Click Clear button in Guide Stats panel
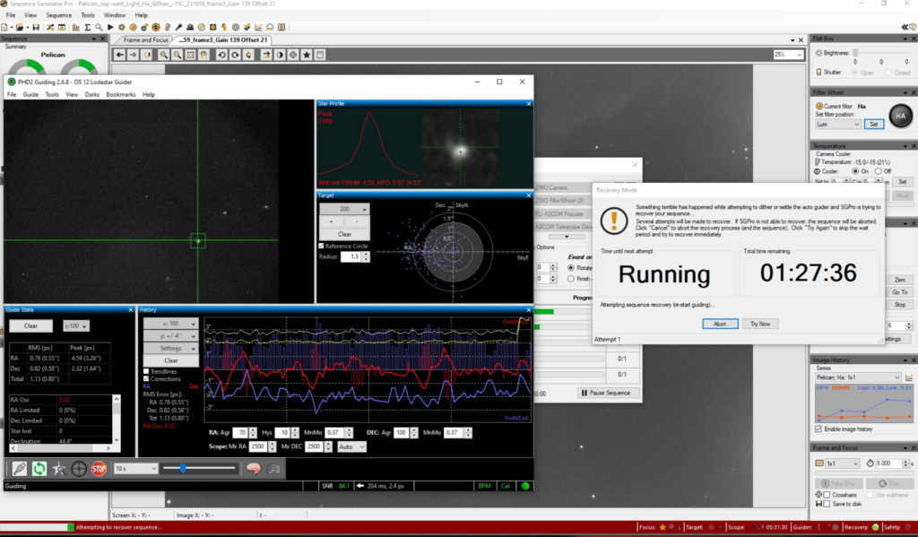 coord(31,325)
